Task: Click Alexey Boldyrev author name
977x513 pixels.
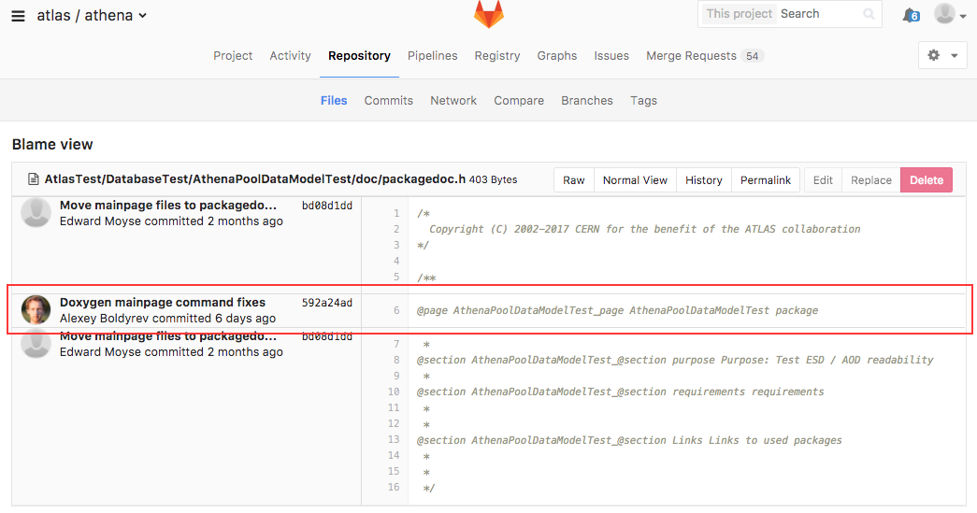Action: coord(105,318)
